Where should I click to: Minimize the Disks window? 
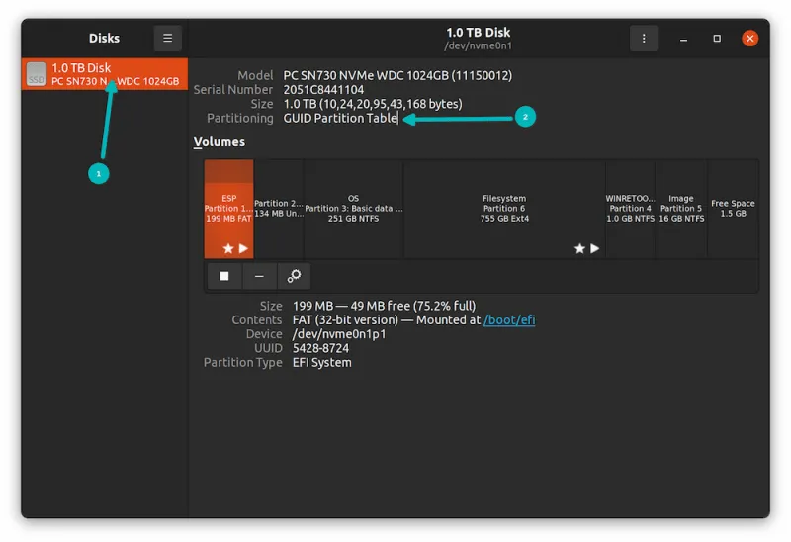point(684,39)
